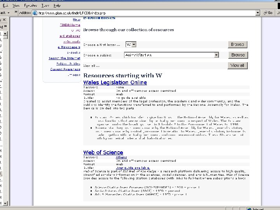Open the Current Awareness link
Viewport: 280px width, 210px height.
tap(65, 69)
